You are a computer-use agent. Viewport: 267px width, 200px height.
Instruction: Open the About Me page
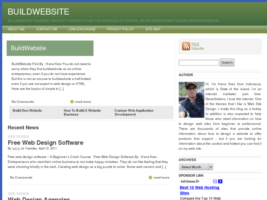pyautogui.click(x=16, y=29)
